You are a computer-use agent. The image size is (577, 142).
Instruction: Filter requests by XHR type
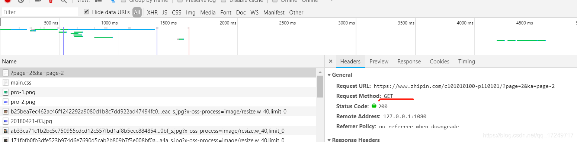[152, 12]
